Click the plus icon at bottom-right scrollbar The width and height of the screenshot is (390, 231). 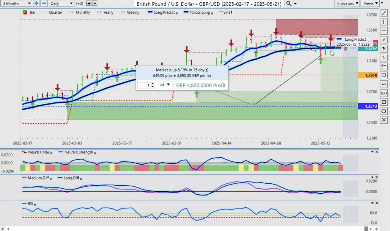point(377,229)
